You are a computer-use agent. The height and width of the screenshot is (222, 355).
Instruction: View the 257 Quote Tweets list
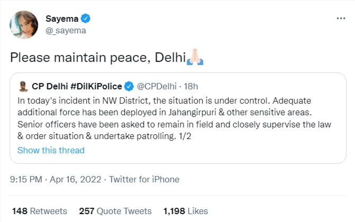115,211
